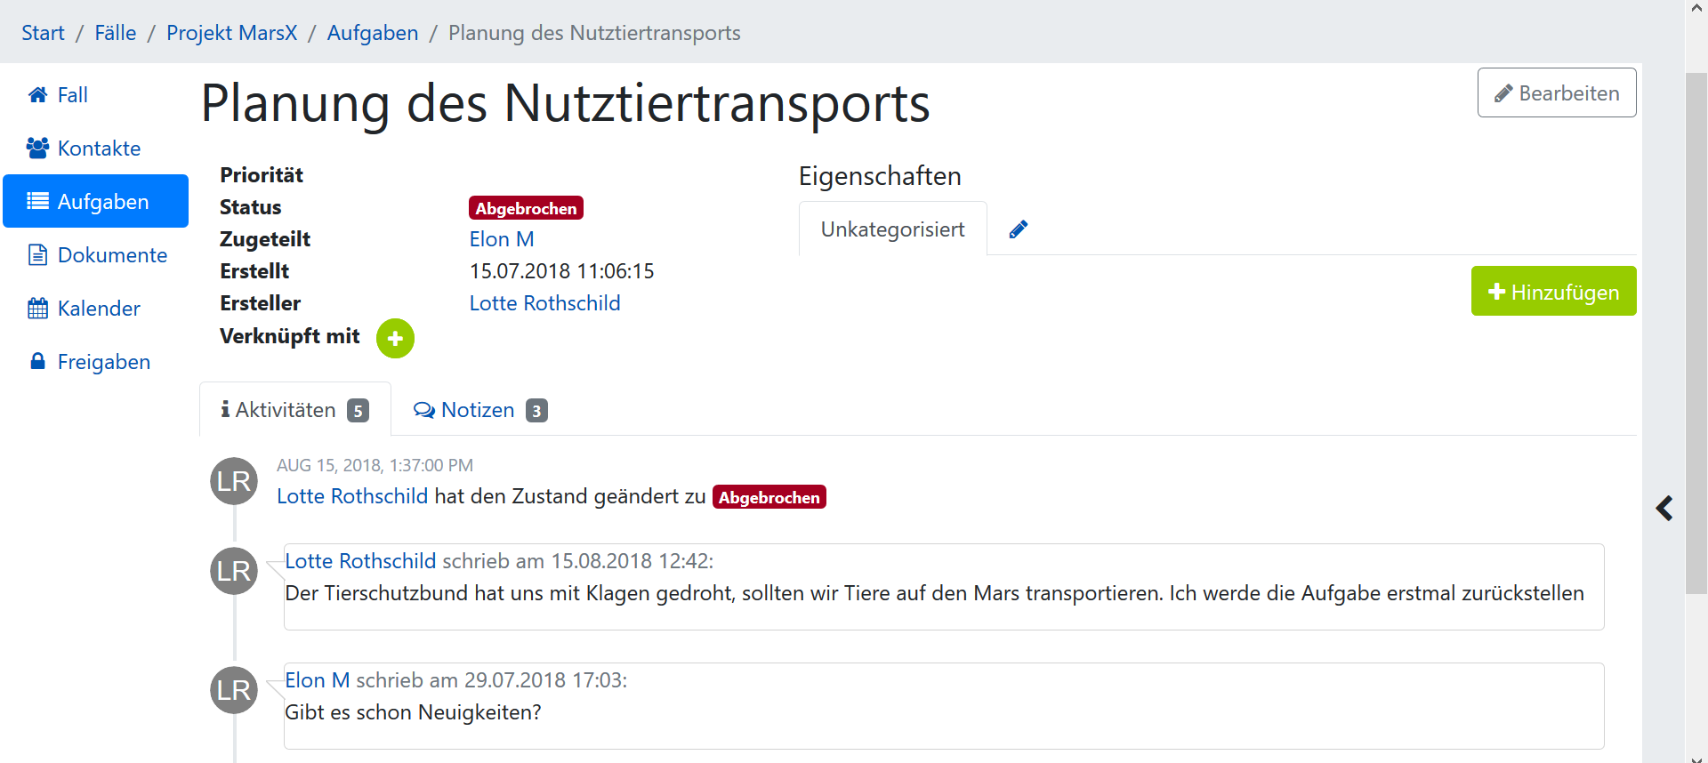Viewport: 1708px width, 763px height.
Task: Collapse the right panel with chevron arrow
Action: pos(1664,509)
